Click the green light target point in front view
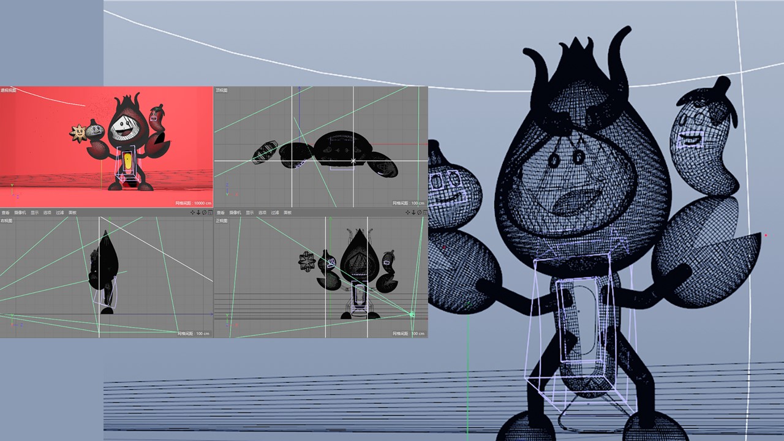The image size is (784, 441). (412, 314)
